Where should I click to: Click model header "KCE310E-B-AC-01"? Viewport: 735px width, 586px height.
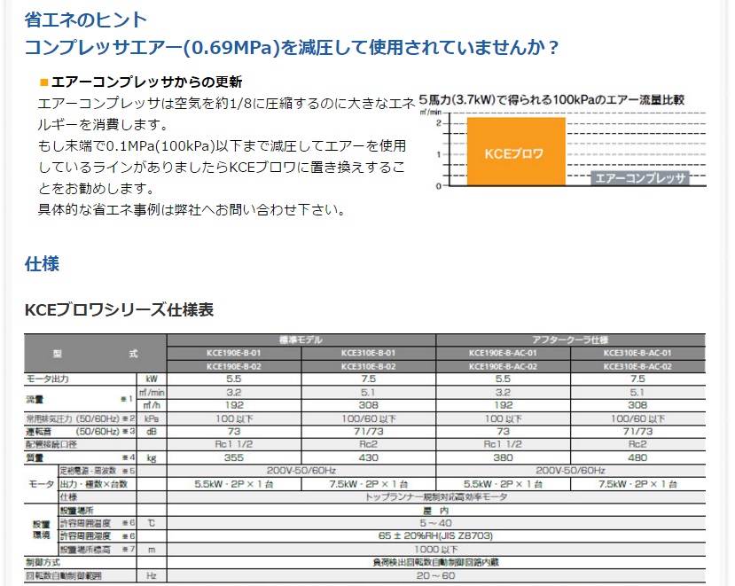click(637, 353)
